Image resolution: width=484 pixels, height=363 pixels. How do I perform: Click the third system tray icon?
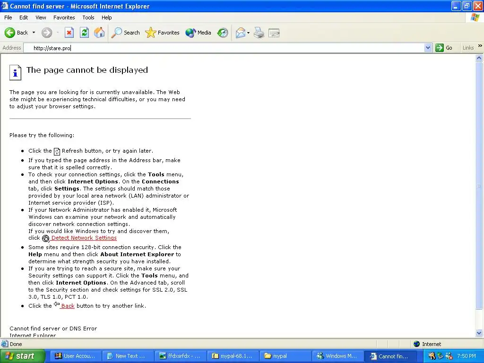[x=449, y=356]
